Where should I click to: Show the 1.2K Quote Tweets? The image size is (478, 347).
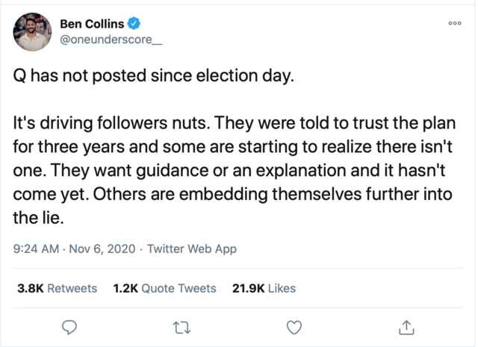164,288
